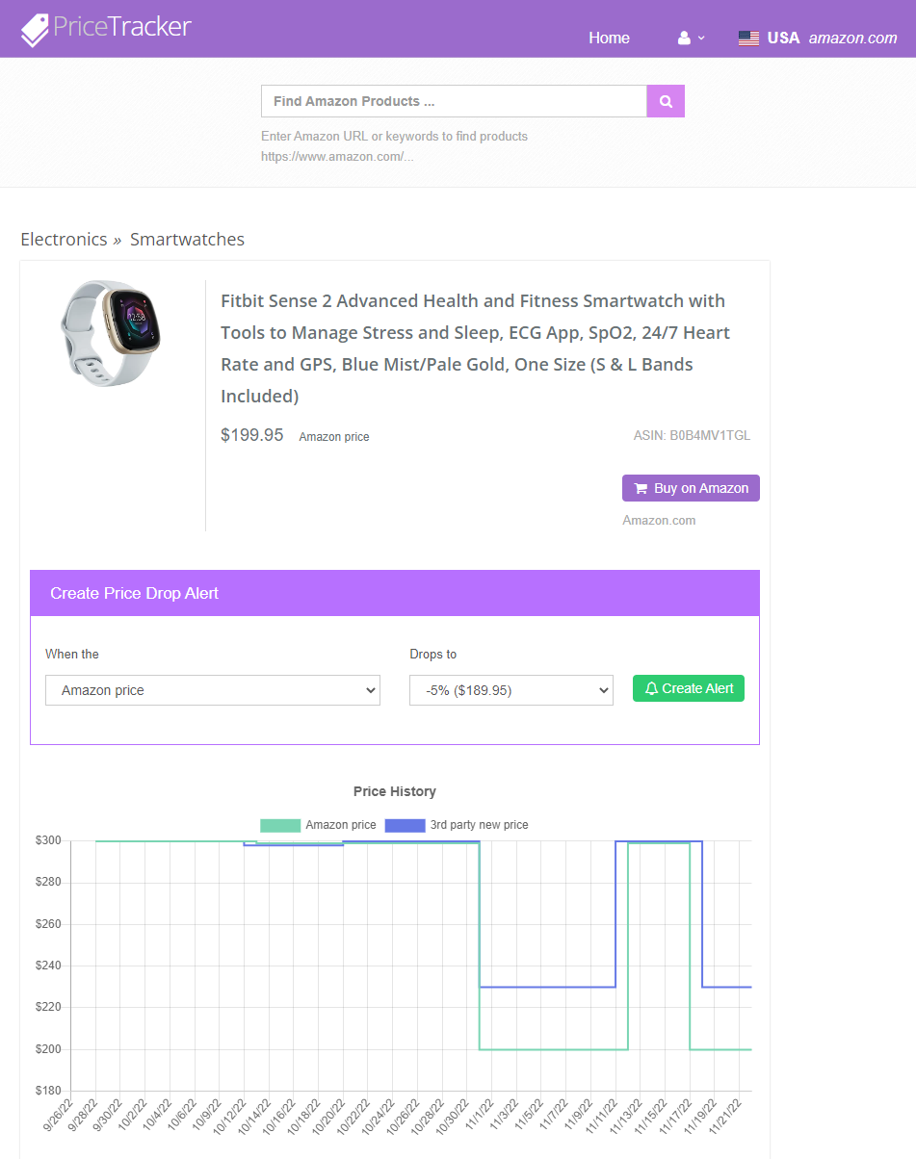Go to the Home menu item
The image size is (916, 1159).
coord(609,38)
